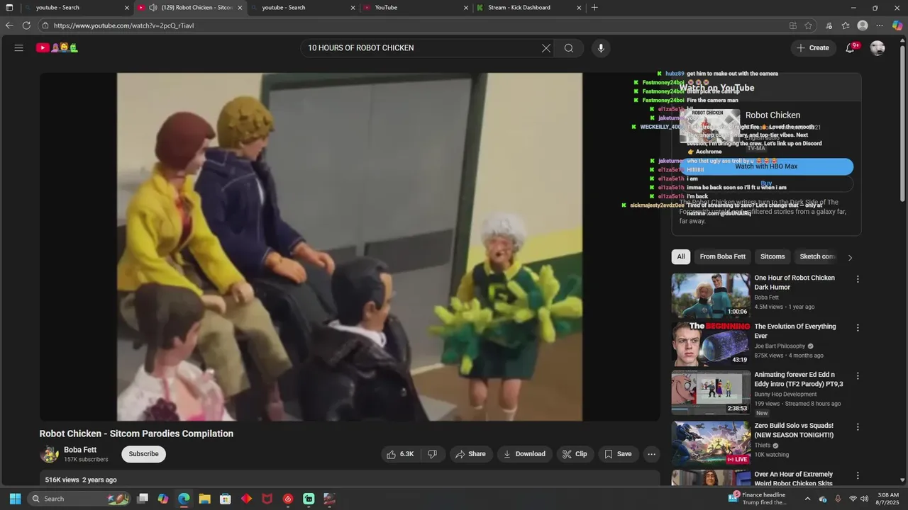Click the browser address bar URL

124,25
